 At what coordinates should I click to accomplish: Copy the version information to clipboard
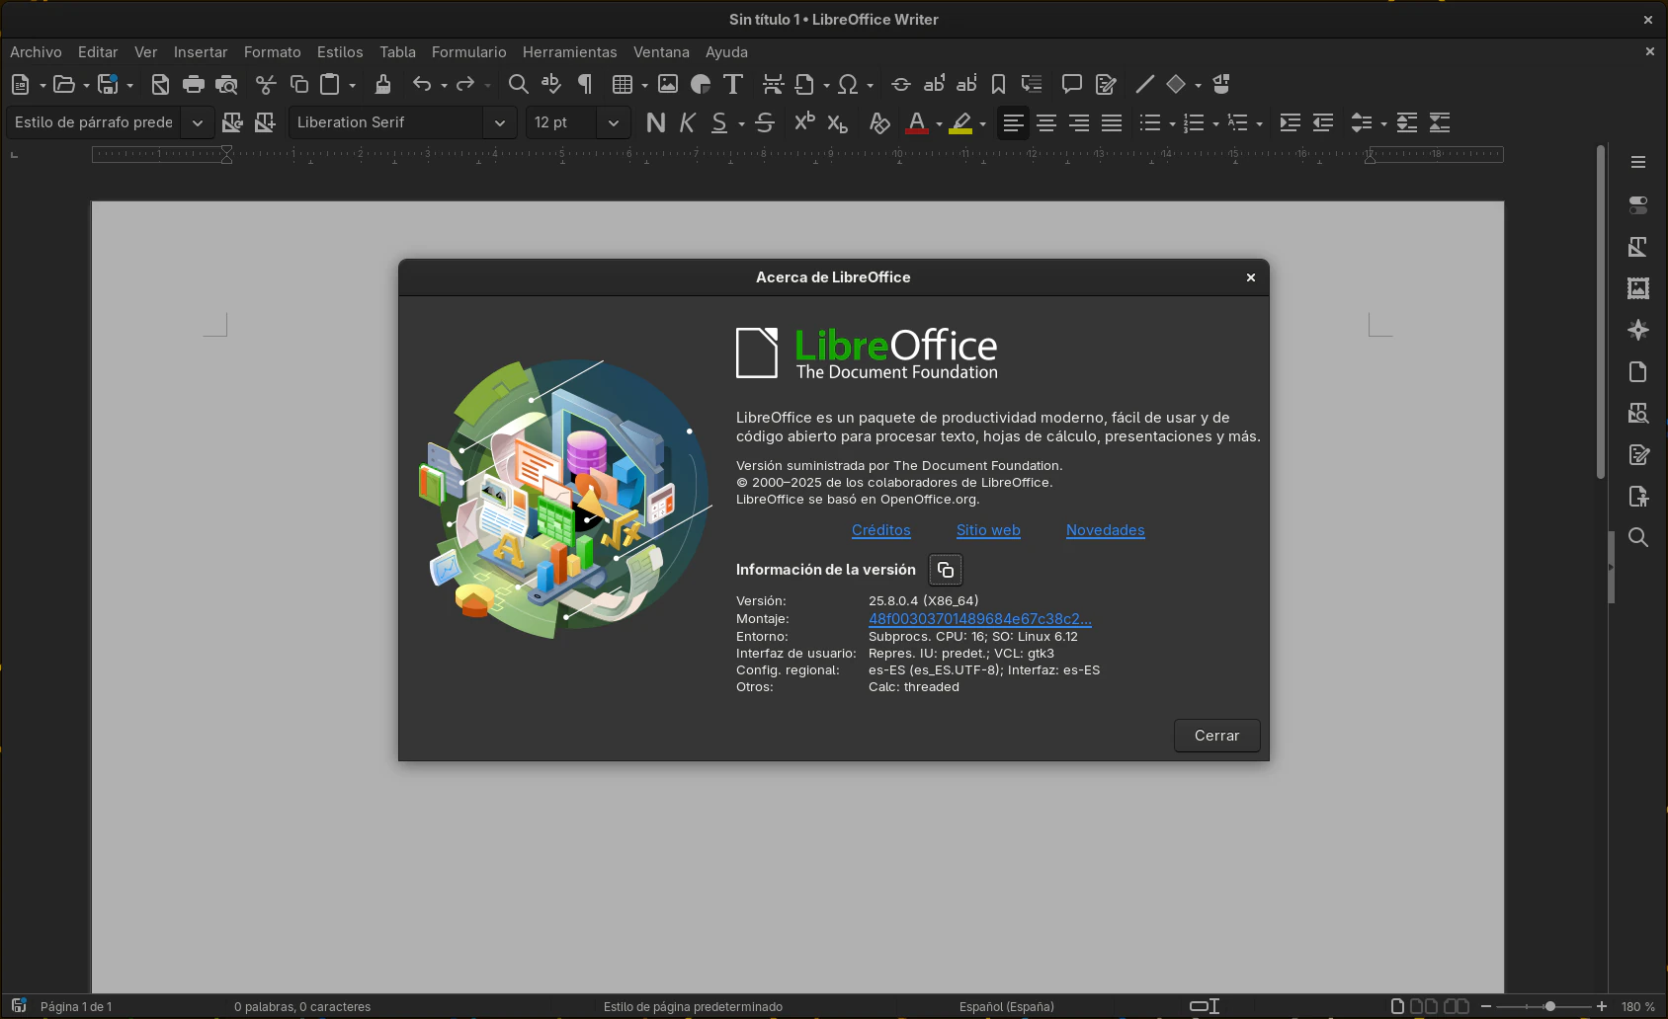click(945, 569)
